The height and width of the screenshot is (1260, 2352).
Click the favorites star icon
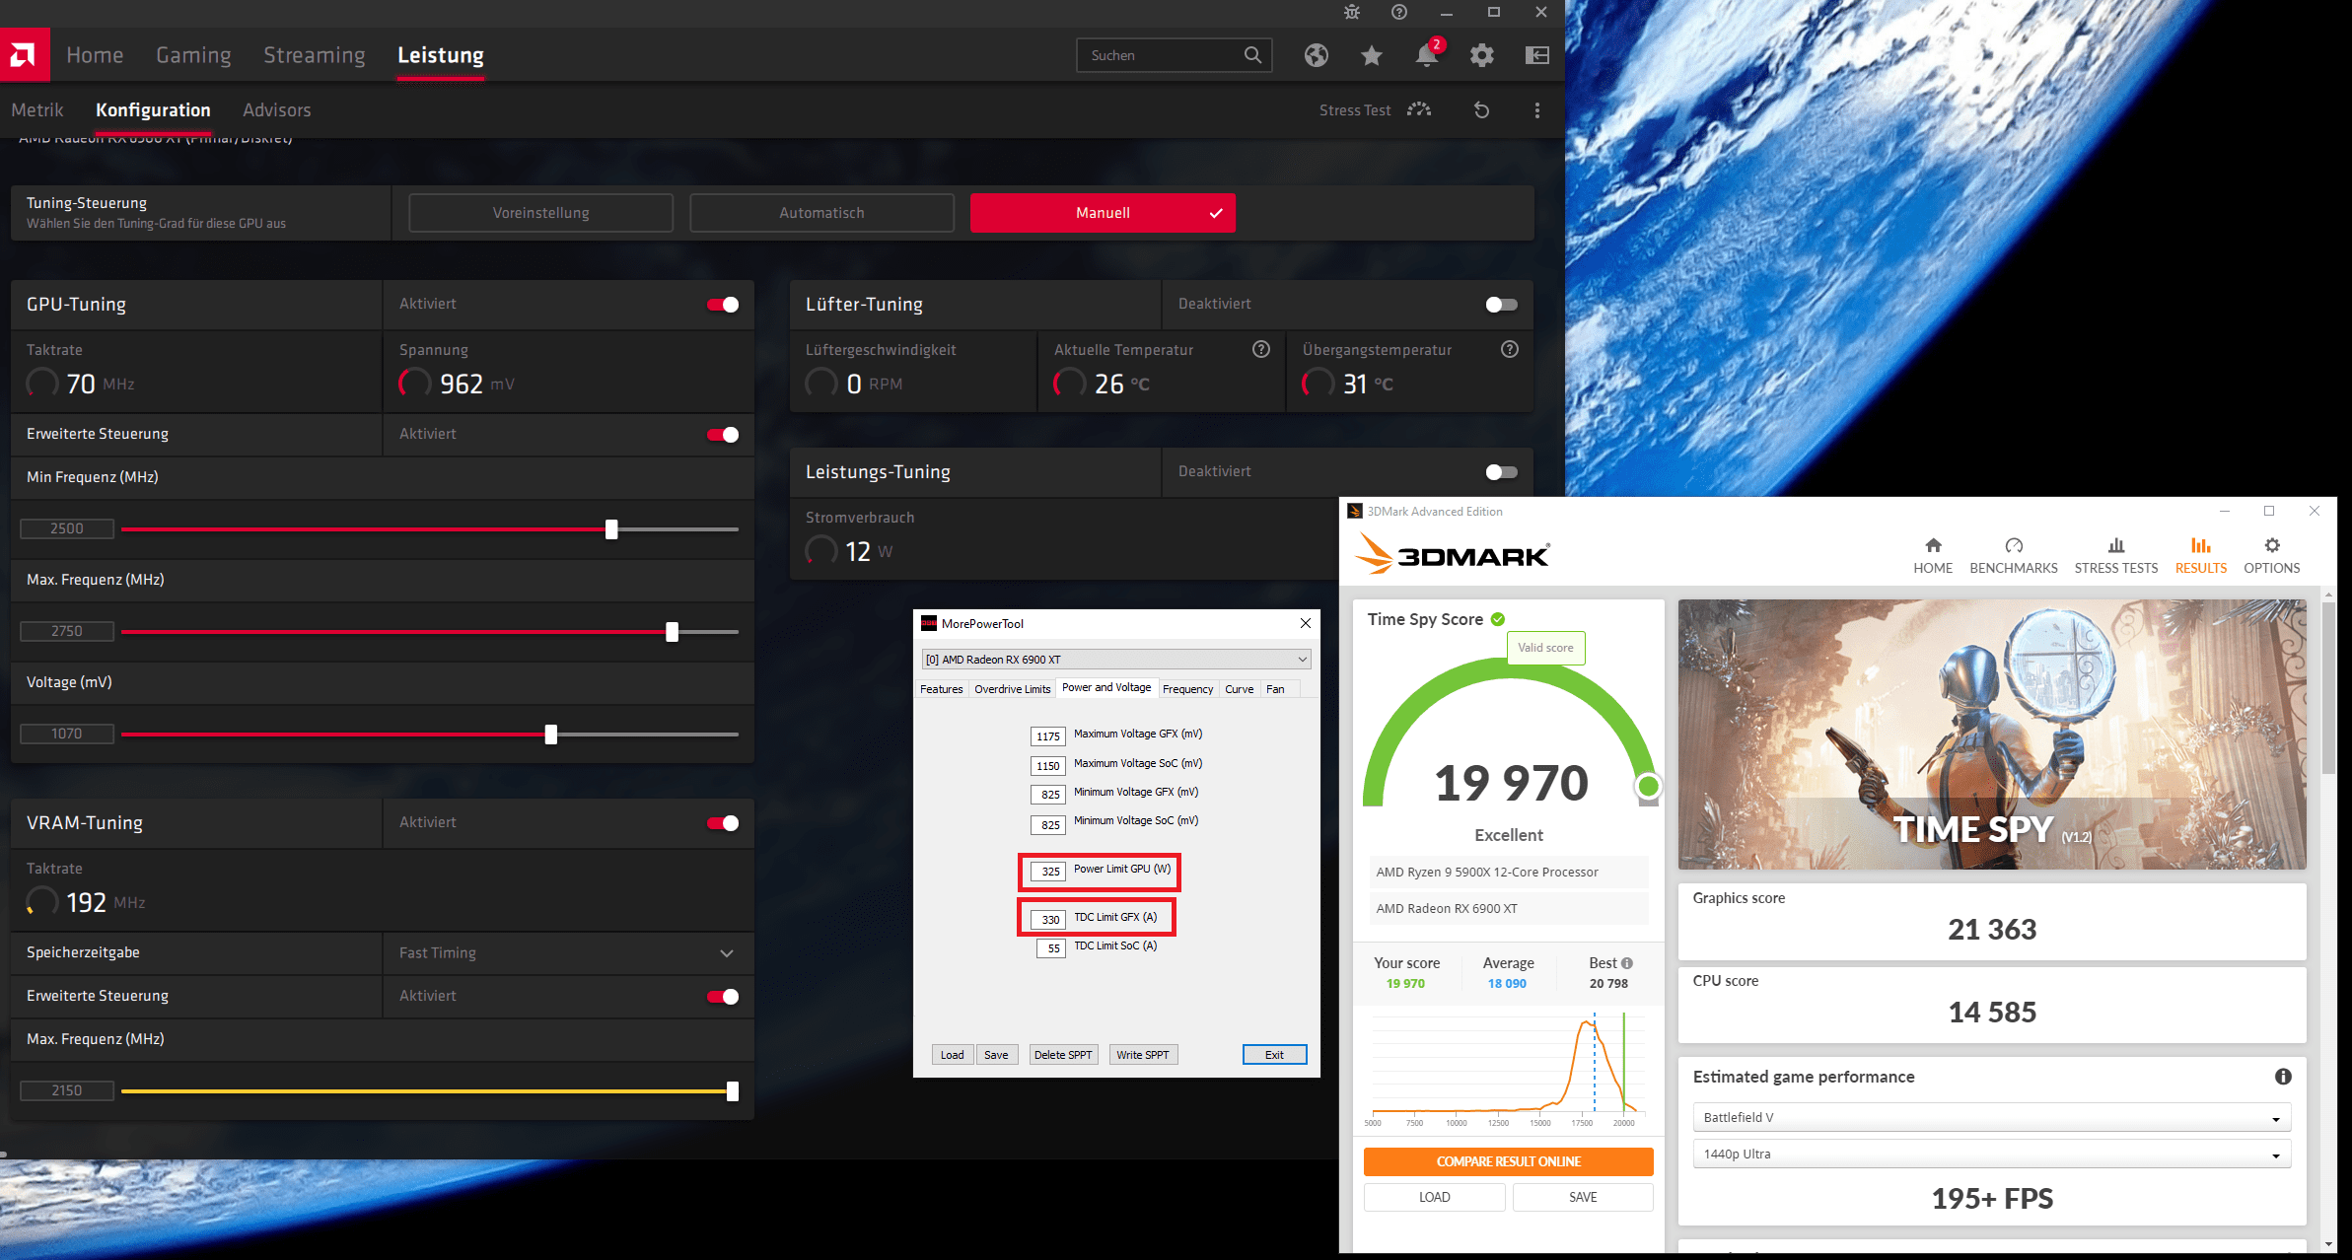1371,55
